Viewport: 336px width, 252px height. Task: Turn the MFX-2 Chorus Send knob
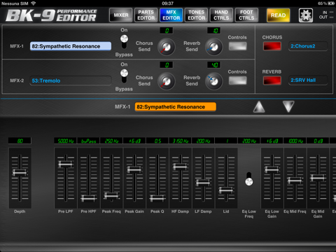[167, 81]
